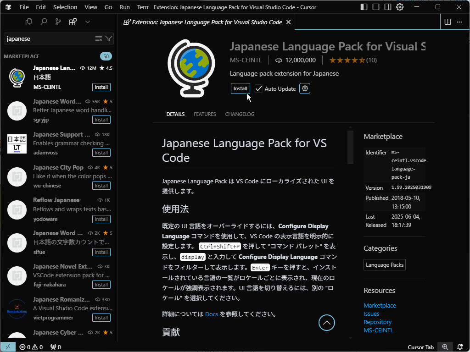Expand additional views chevron in the activity bar
Viewport: 470px width, 352px height.
pyautogui.click(x=87, y=22)
